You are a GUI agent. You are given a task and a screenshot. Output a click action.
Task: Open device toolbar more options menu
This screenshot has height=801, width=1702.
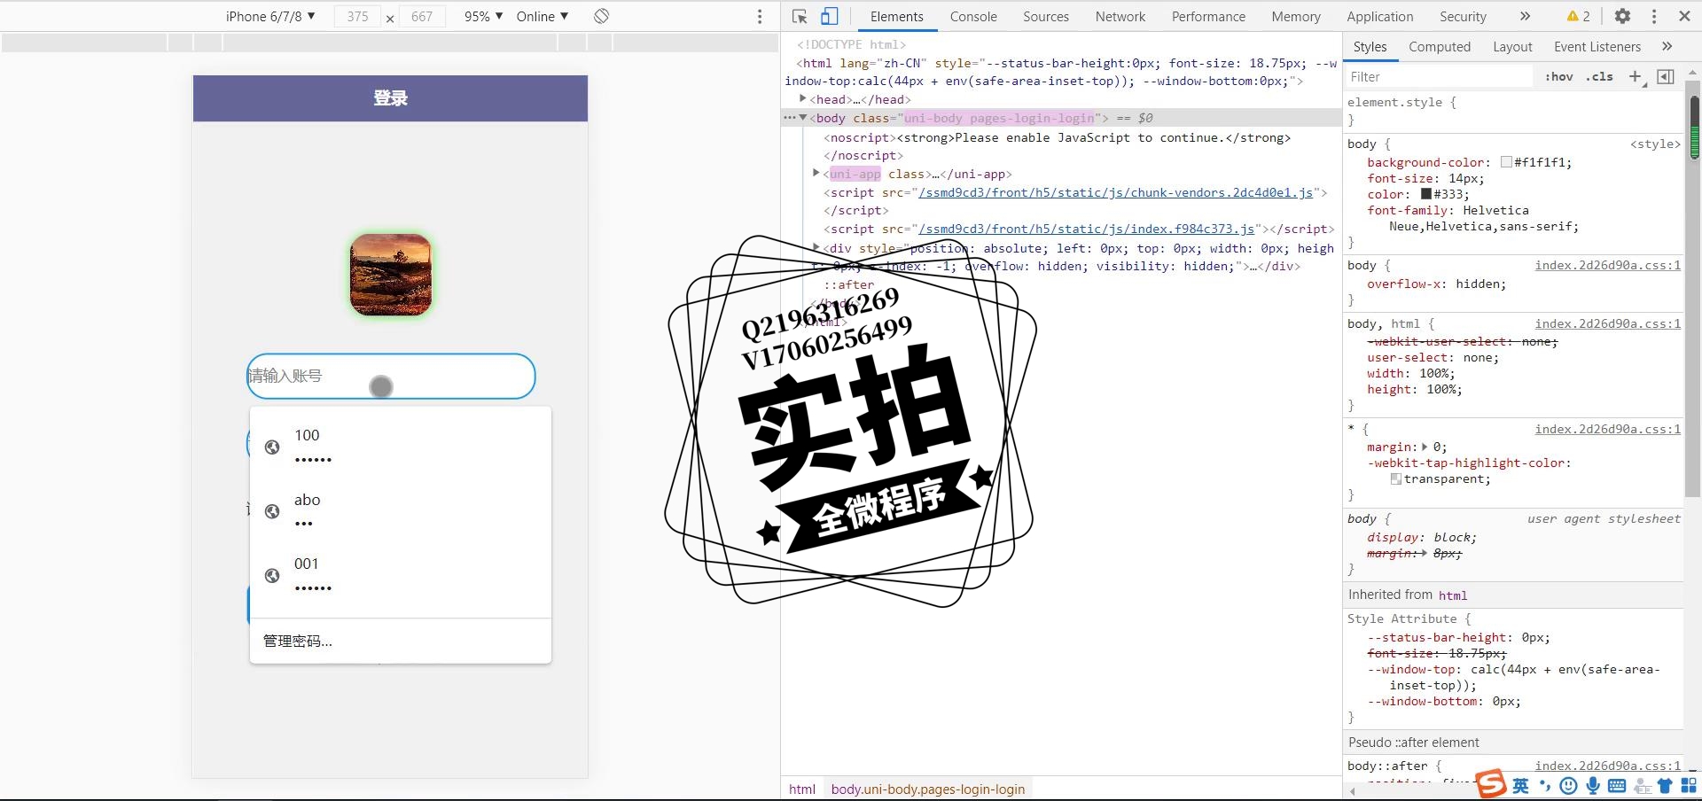[760, 17]
